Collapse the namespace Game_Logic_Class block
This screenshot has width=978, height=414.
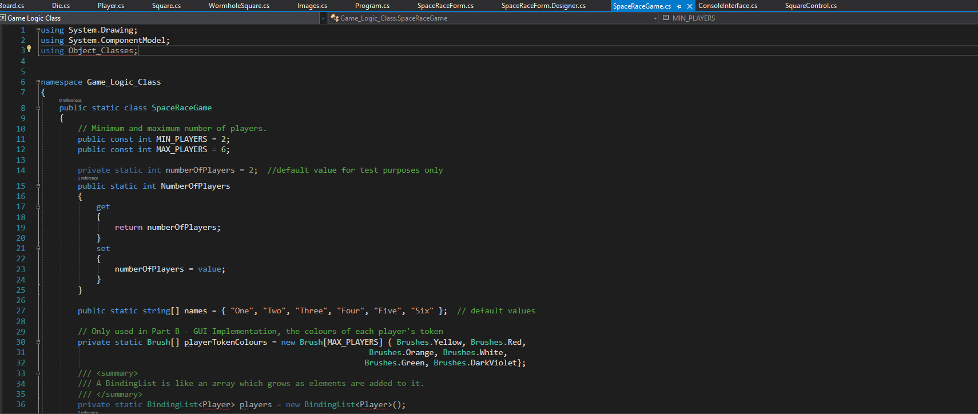tap(38, 82)
